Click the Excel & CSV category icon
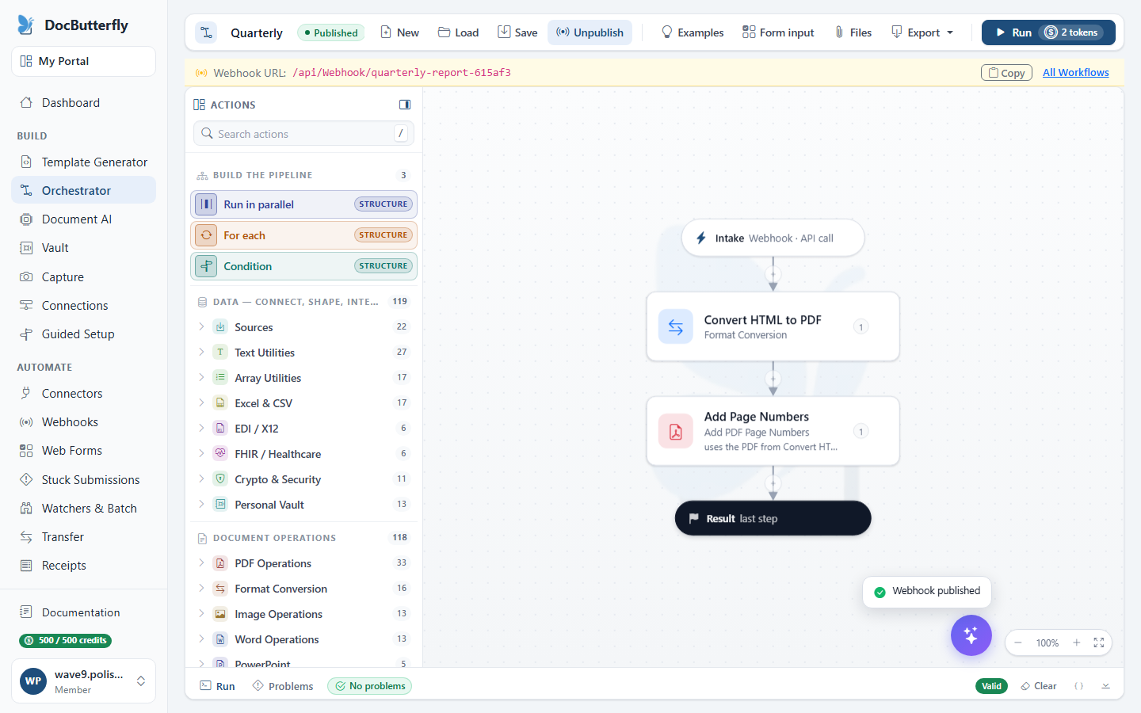The image size is (1141, 713). (x=220, y=403)
